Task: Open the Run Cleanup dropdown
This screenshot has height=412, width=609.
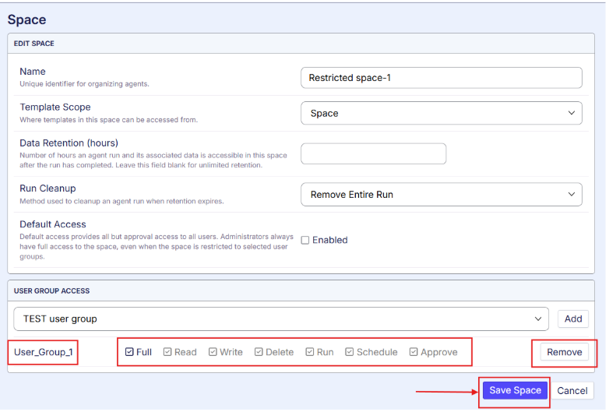Action: [442, 194]
